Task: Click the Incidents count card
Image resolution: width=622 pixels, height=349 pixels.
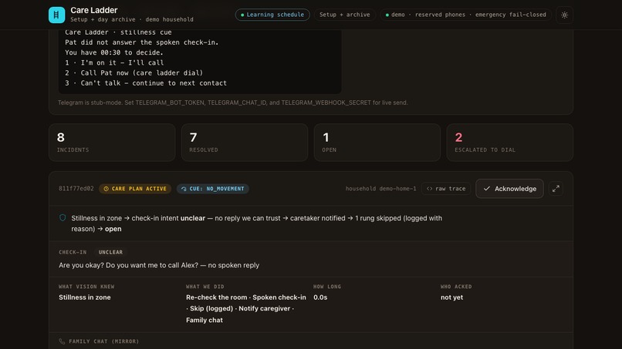Action: (x=112, y=143)
